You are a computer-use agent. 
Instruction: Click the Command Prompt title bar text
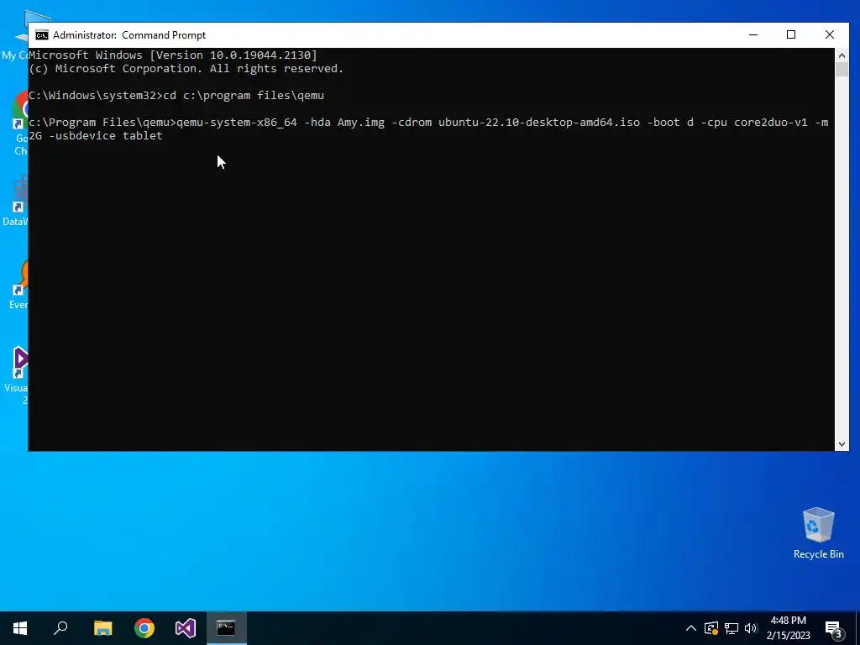pyautogui.click(x=128, y=35)
